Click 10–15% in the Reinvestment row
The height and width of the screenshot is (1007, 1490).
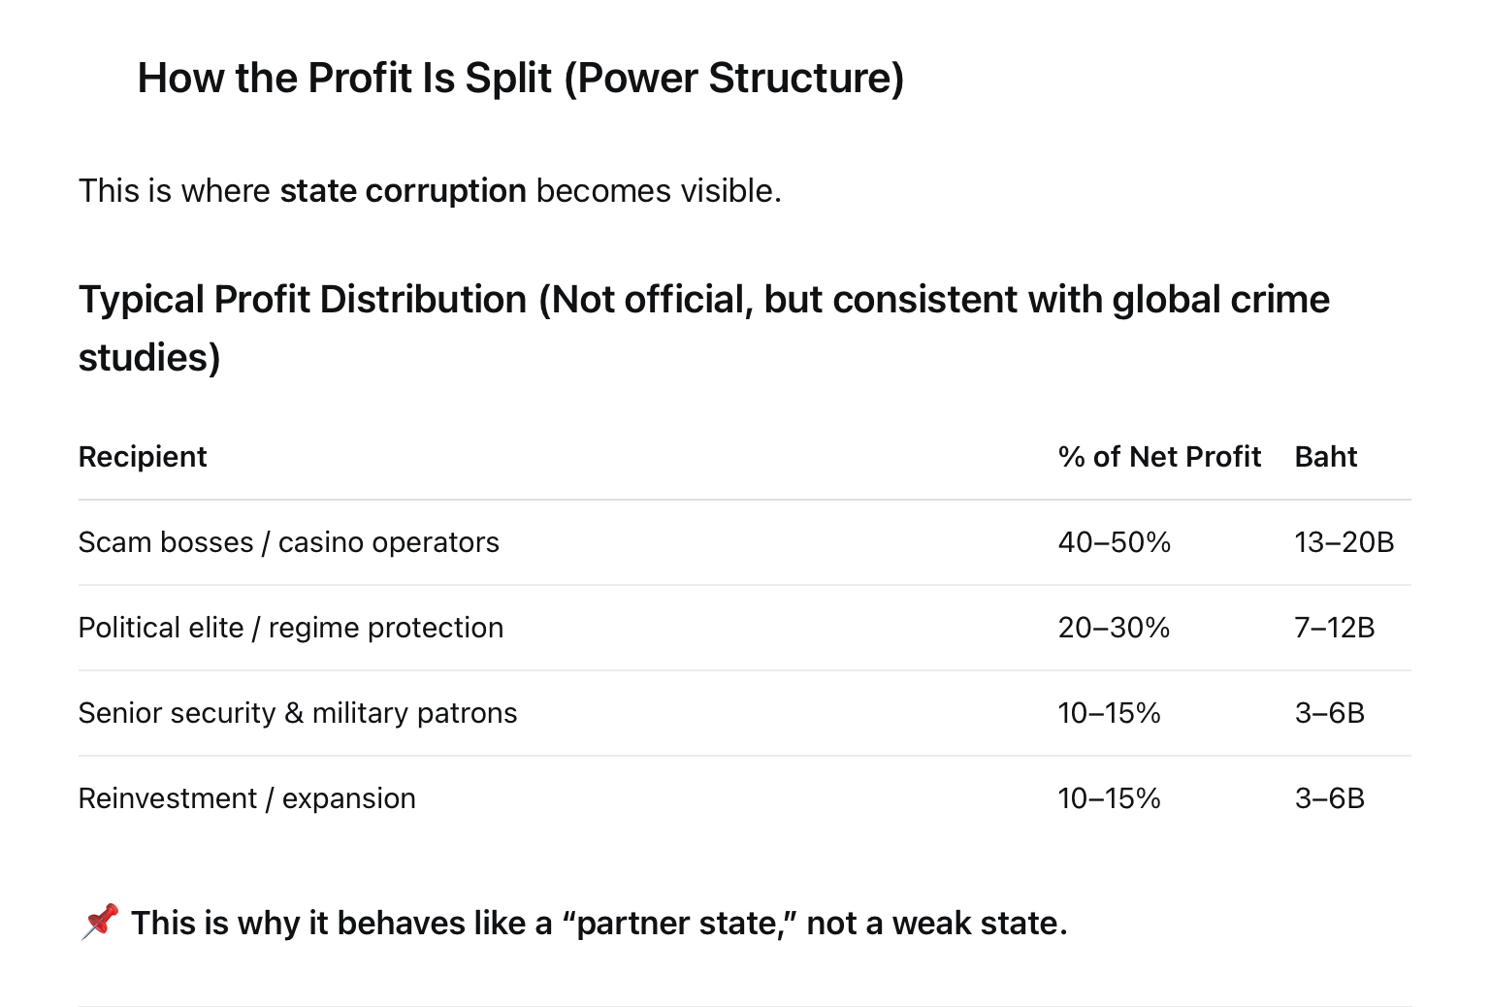1109,798
